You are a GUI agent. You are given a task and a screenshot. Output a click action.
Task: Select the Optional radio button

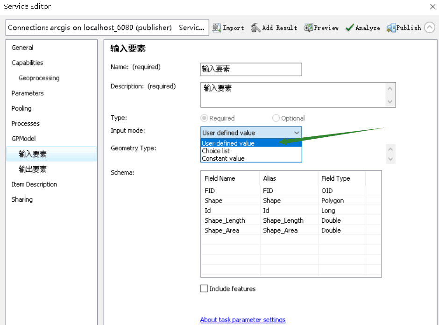[276, 118]
